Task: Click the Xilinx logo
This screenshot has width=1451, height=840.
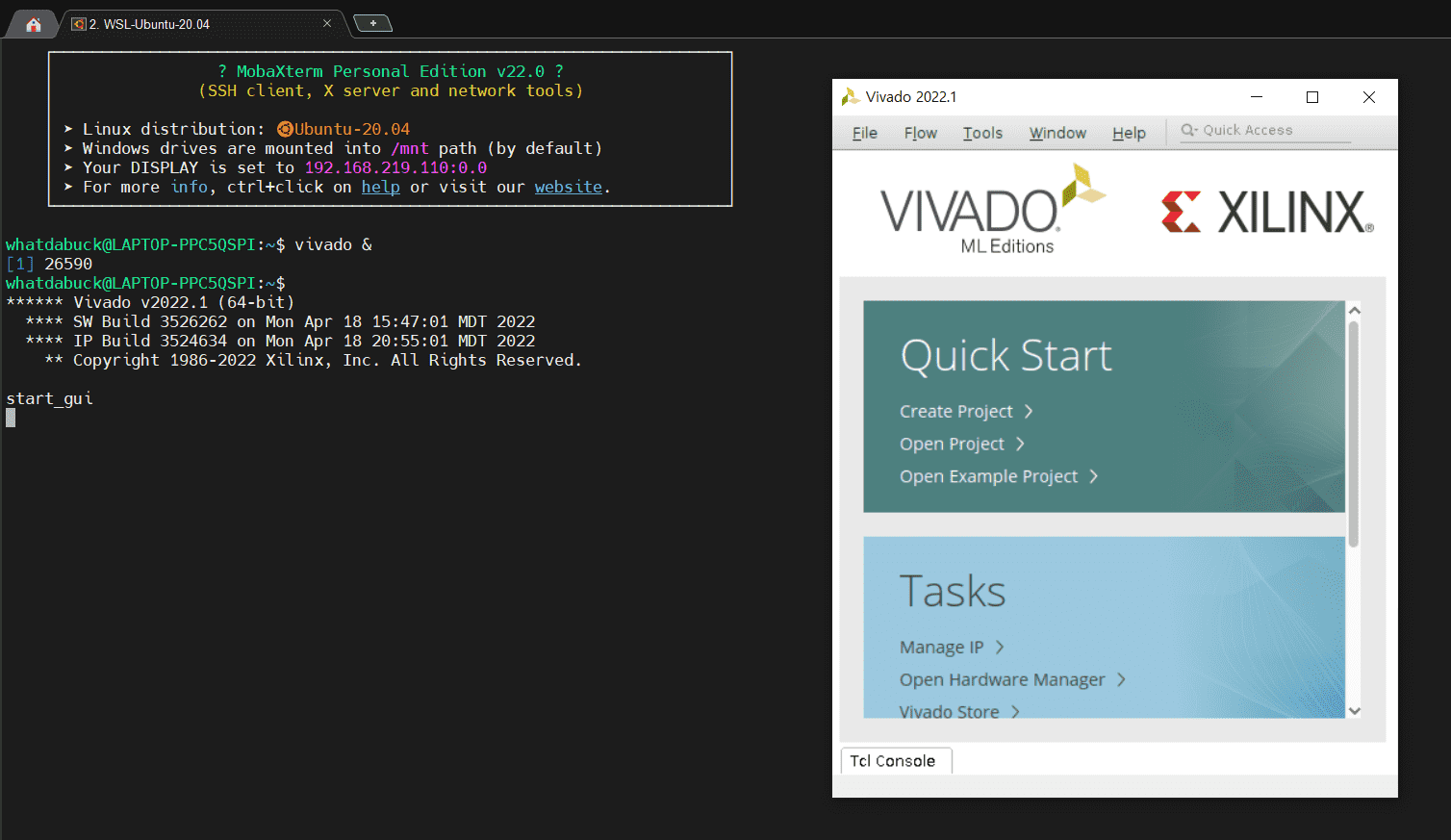Action: coord(1267,212)
